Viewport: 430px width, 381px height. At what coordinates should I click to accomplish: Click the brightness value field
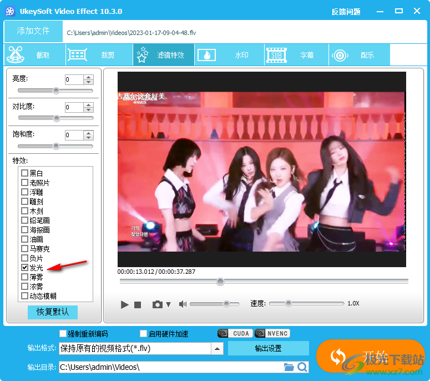pyautogui.click(x=74, y=79)
